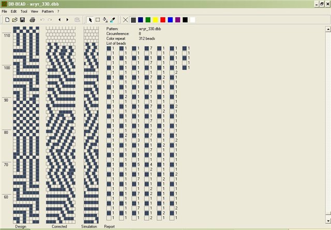Click the Corrected label below the second pattern
The height and width of the screenshot is (230, 331).
59,226
